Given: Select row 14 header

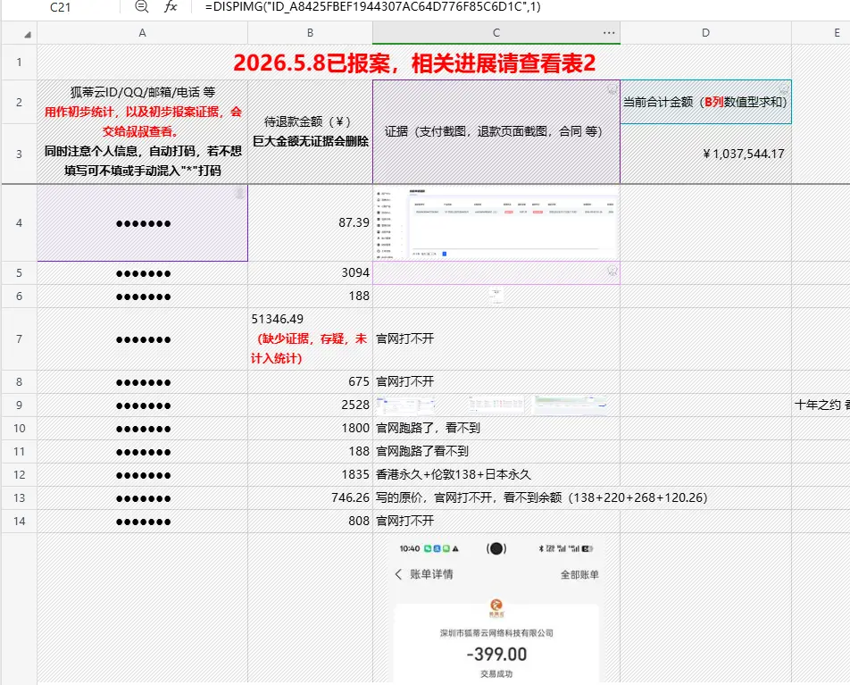Looking at the screenshot, I should 19,522.
